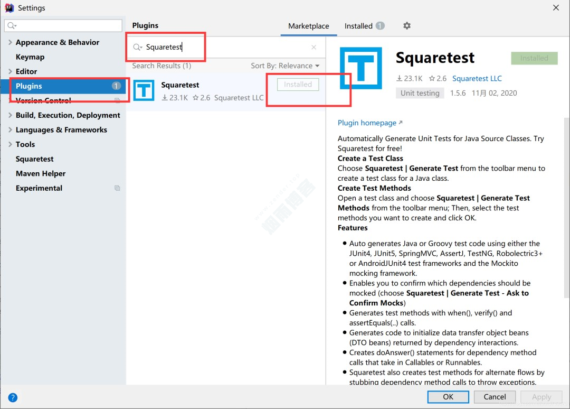Screen dimensions: 570x409
Task: Expand the Editor settings node
Action: 10,71
